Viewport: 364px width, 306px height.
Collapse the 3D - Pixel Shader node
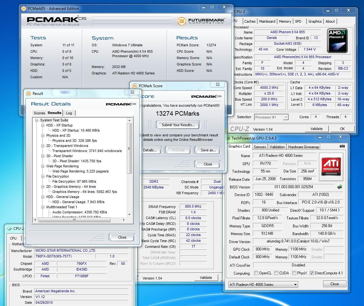coord(43,156)
